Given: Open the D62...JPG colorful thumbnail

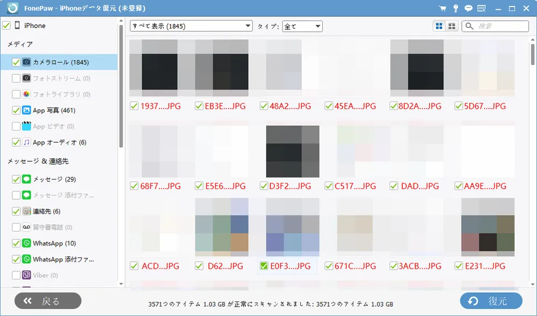Looking at the screenshot, I should coord(222,227).
